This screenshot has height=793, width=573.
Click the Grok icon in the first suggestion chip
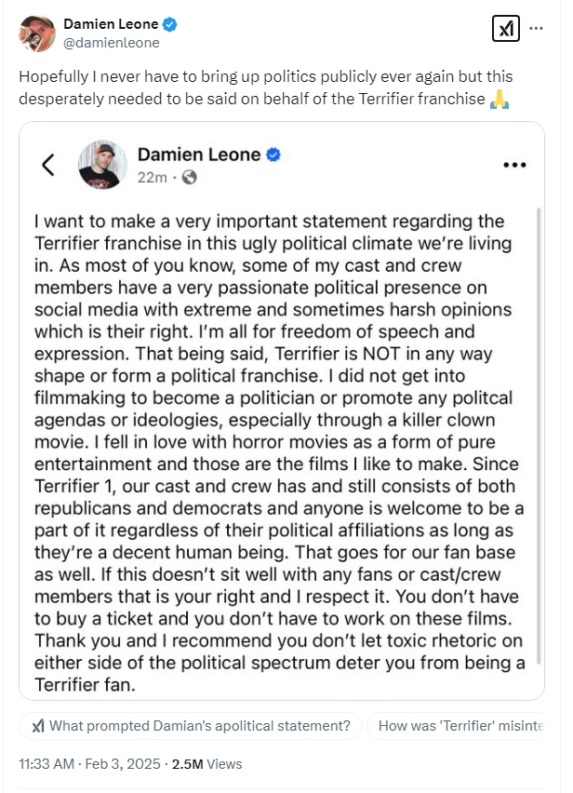coord(37,726)
